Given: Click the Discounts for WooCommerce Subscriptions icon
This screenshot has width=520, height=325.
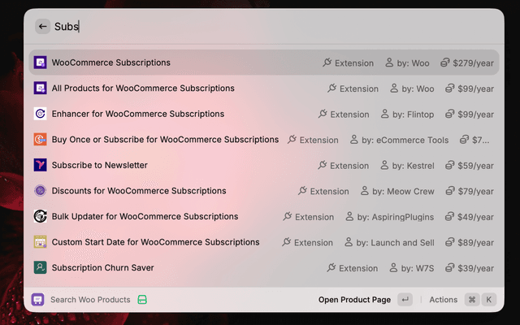Looking at the screenshot, I should 40,191.
